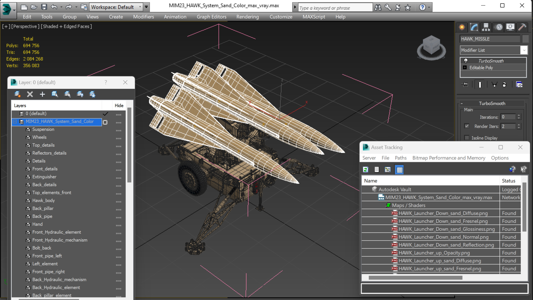Click the Open File folder icon
This screenshot has width=533, height=300.
click(x=34, y=7)
